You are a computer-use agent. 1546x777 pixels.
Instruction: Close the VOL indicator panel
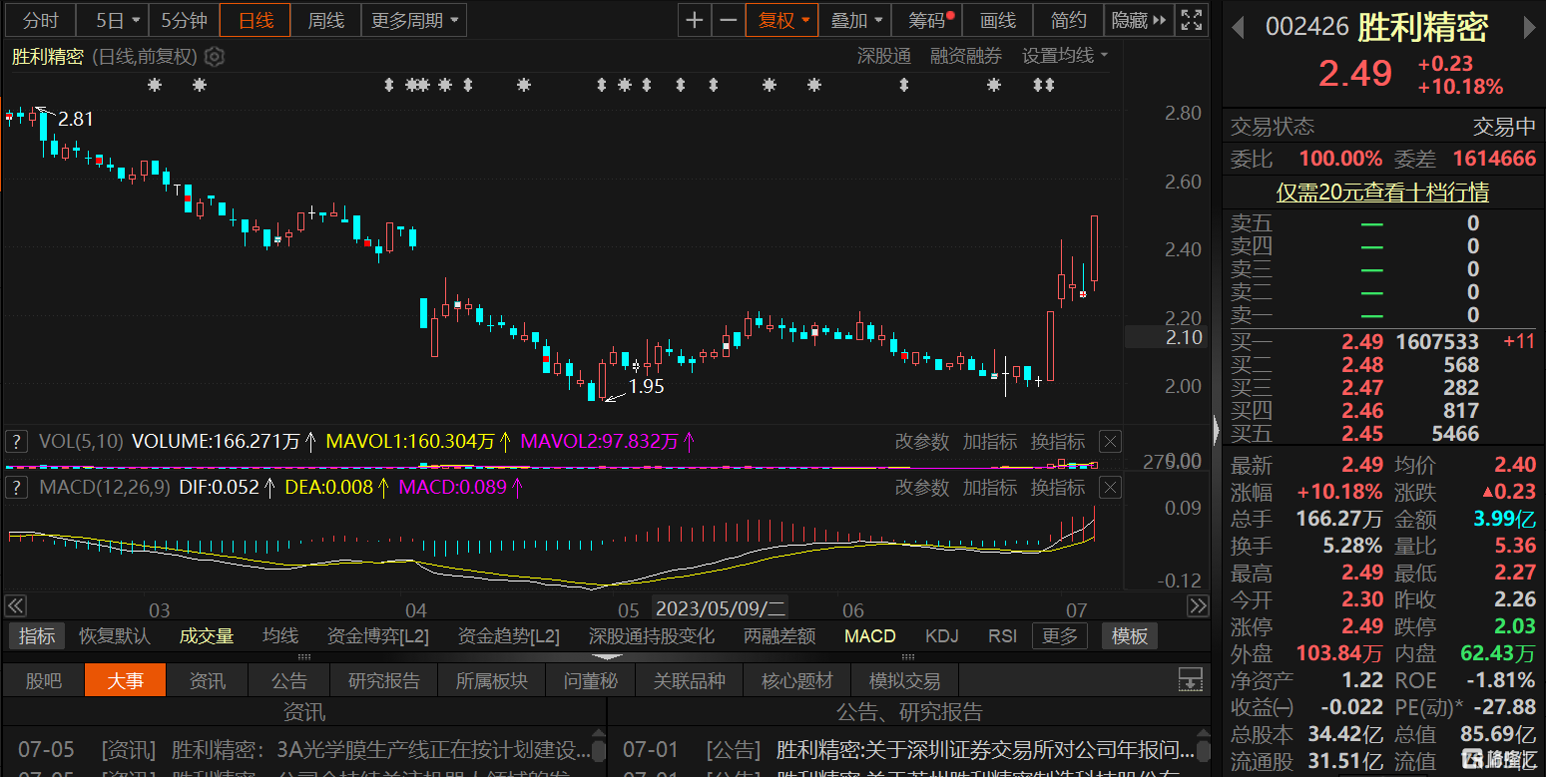1110,441
